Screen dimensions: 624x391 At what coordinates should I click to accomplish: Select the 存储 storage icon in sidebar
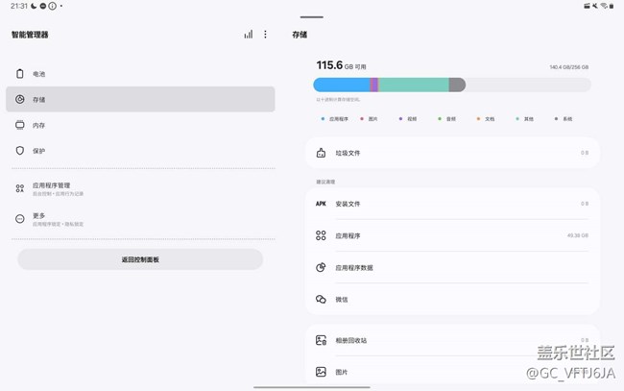(x=19, y=99)
